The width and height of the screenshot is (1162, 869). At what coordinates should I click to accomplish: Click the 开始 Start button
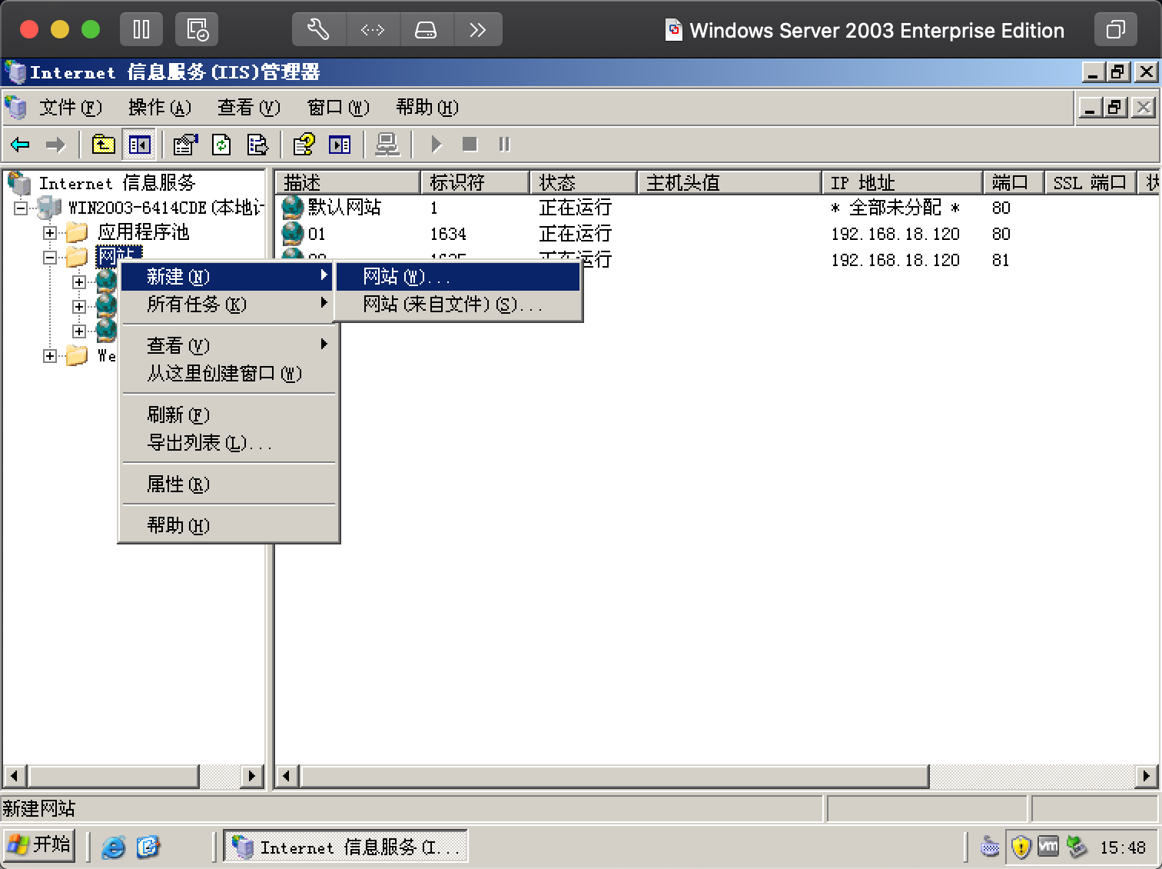[39, 845]
